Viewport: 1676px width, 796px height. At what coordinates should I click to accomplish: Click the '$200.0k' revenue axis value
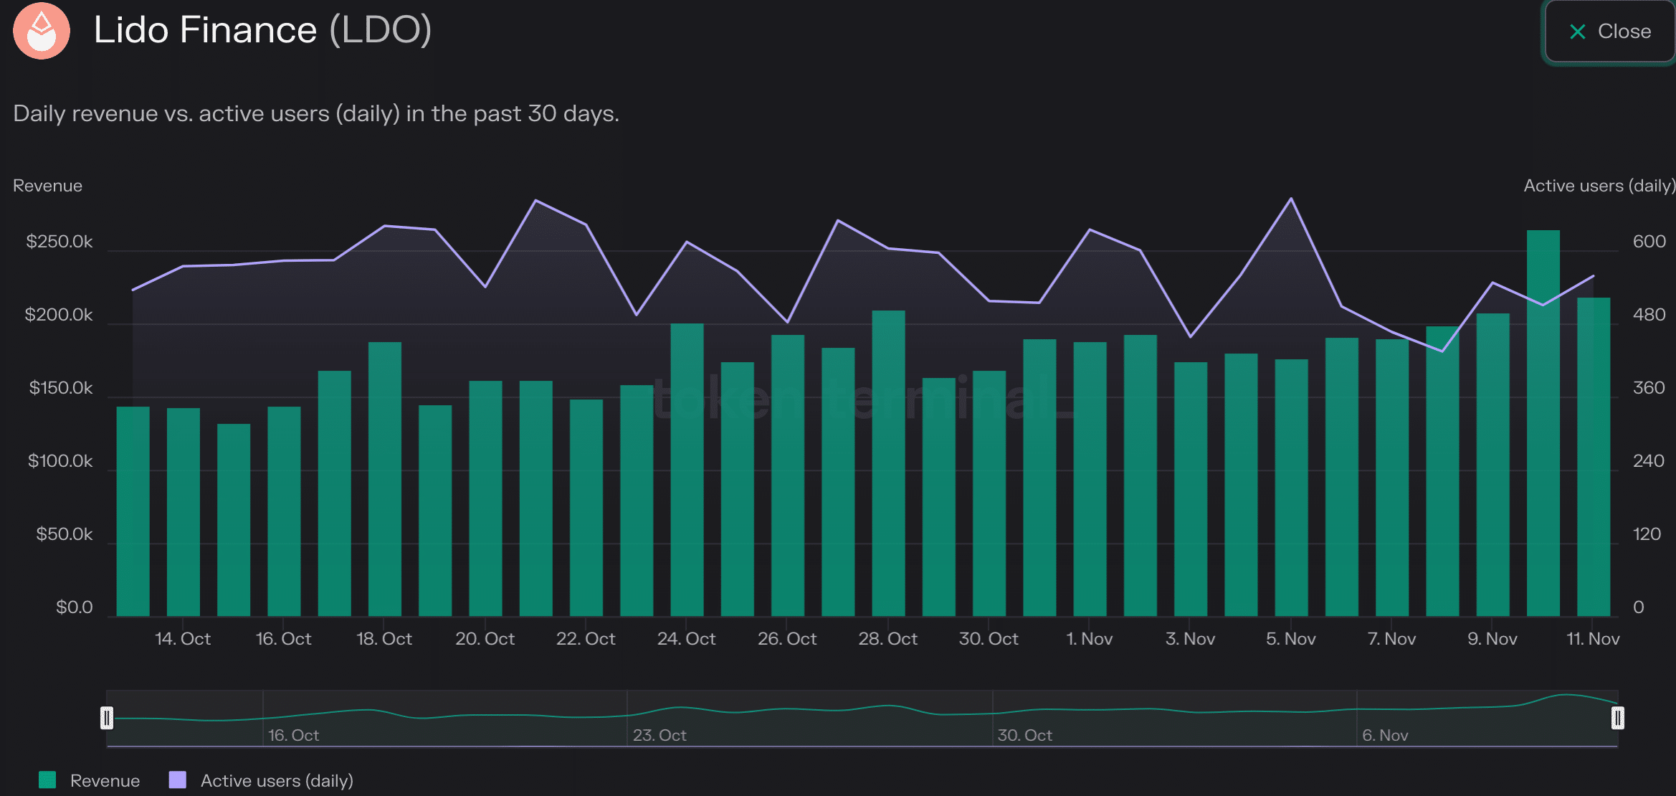pyautogui.click(x=59, y=315)
